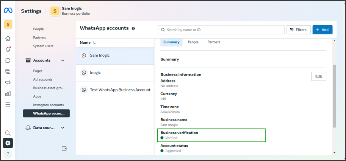346x161 pixels.
Task: Switch to the People tab
Action: pos(193,42)
